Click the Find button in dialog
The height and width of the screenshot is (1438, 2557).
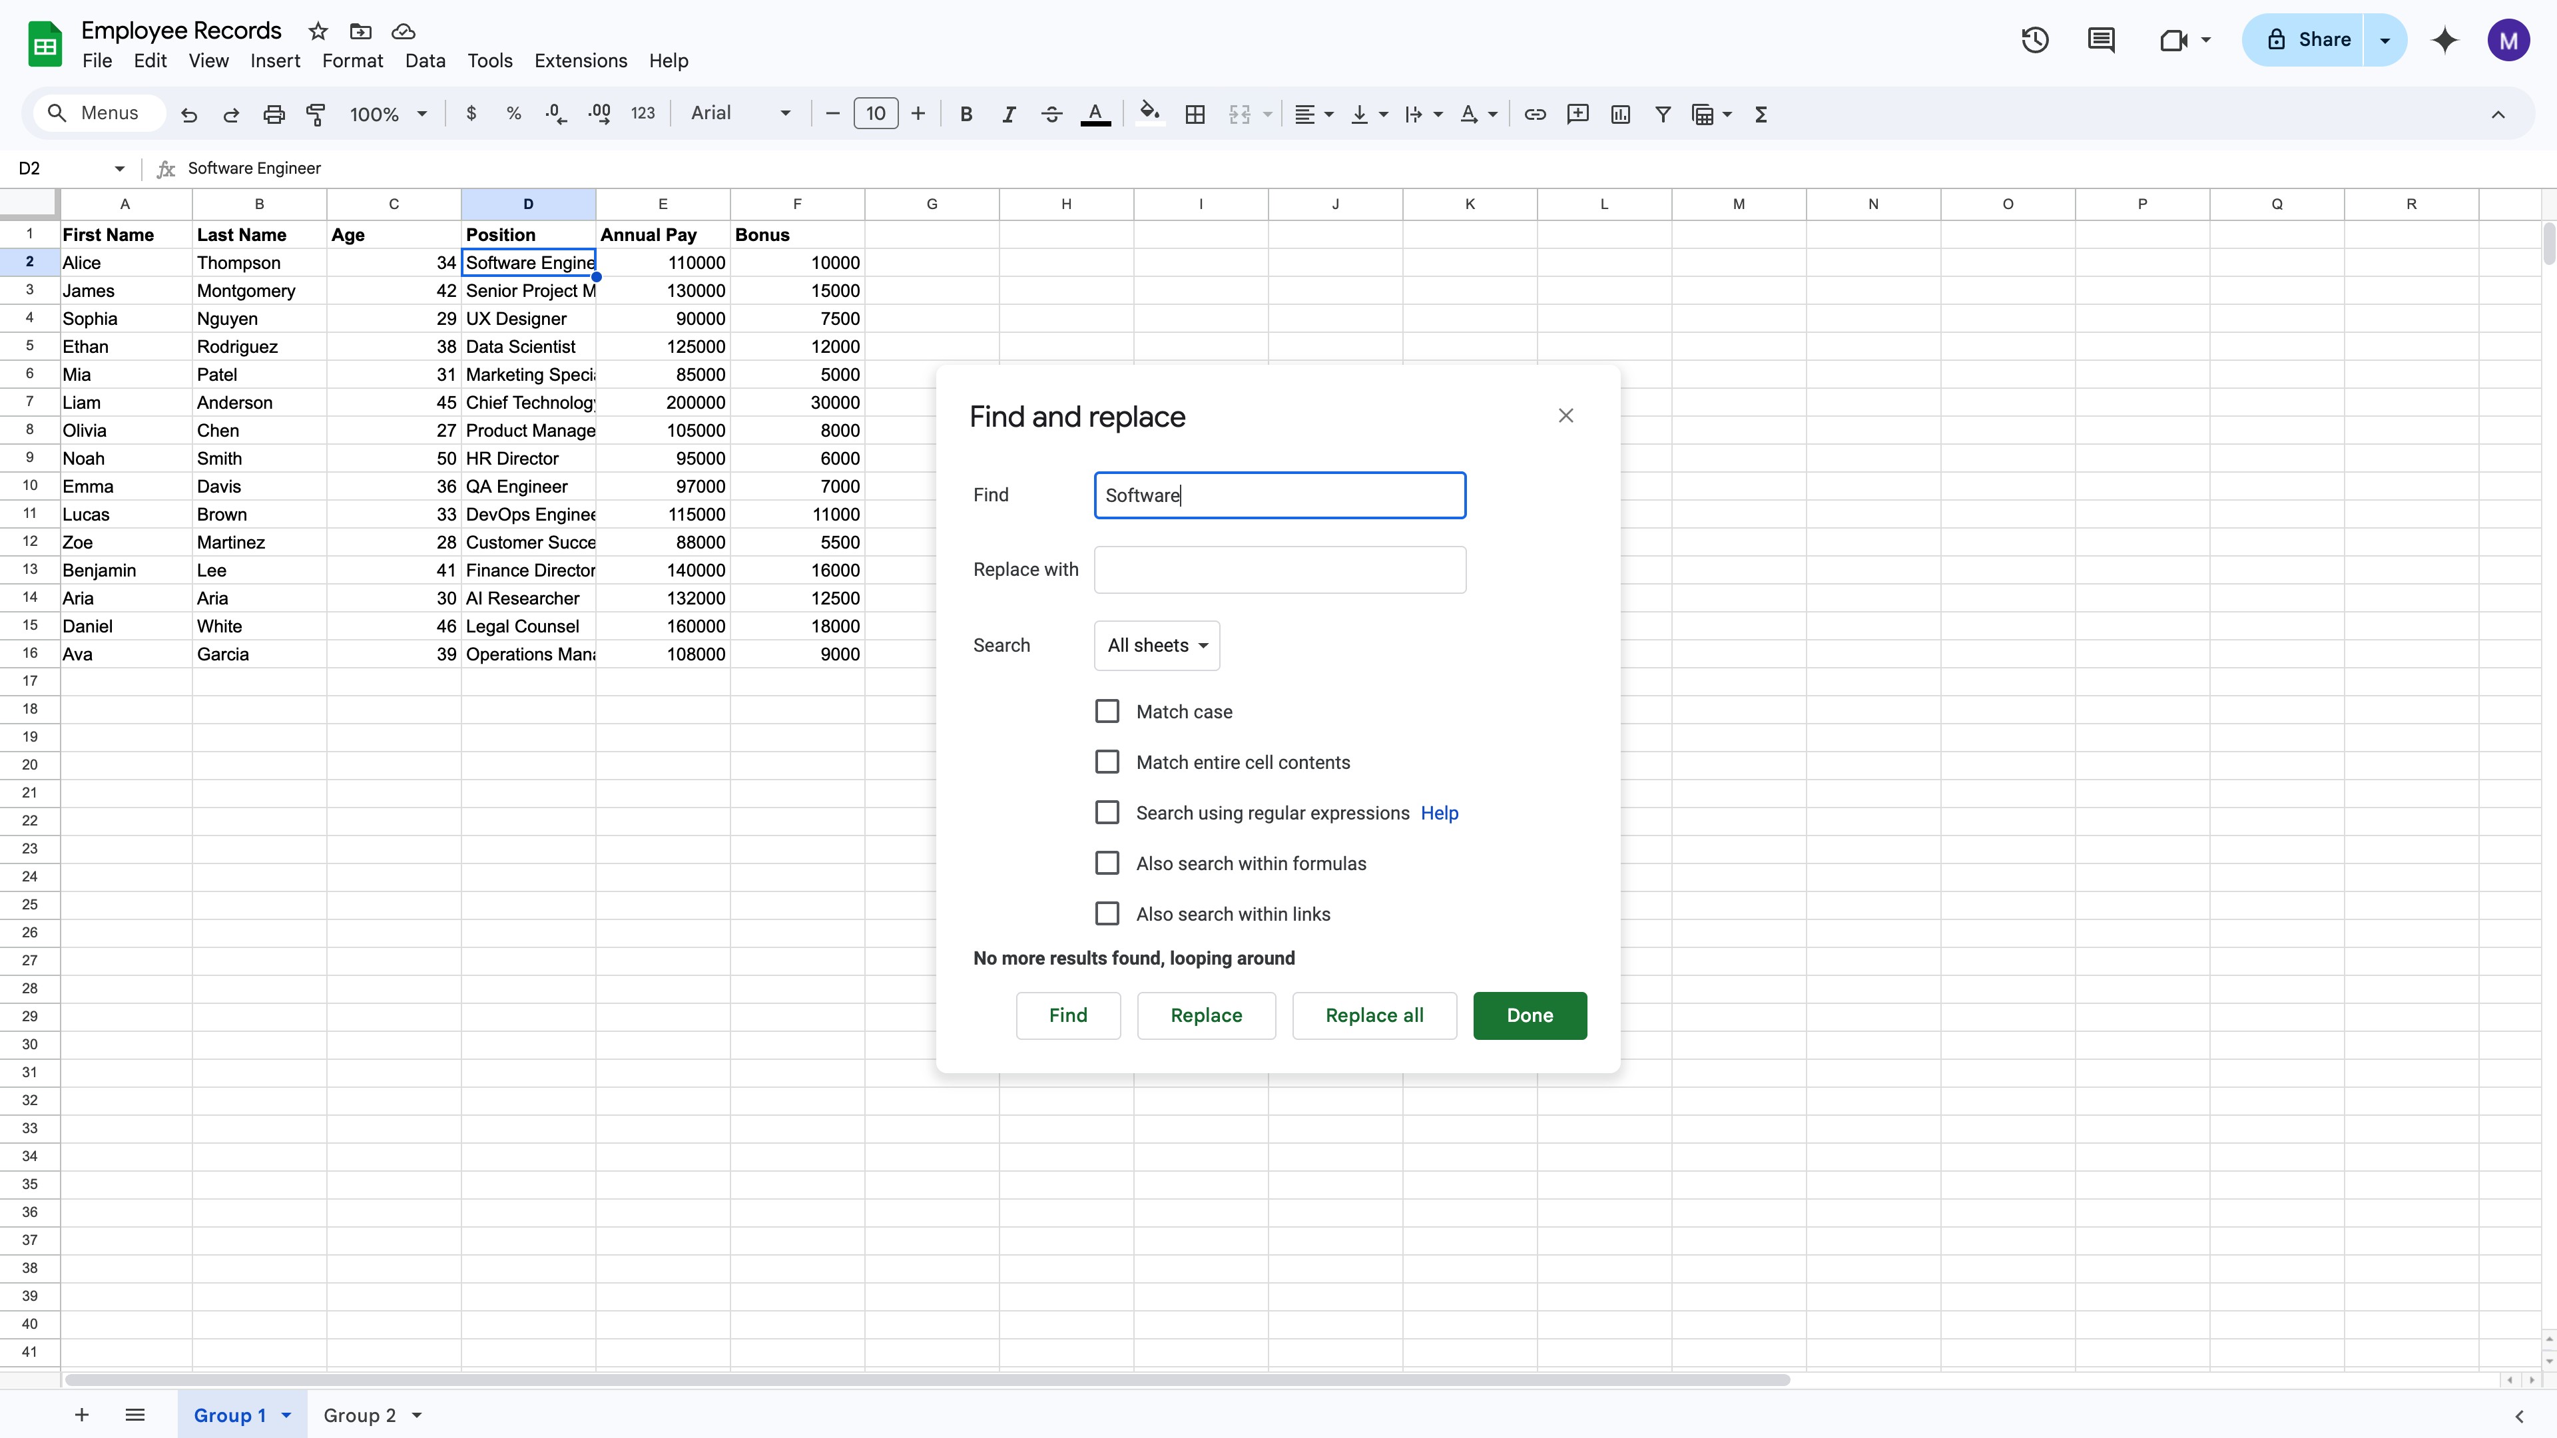(x=1068, y=1015)
